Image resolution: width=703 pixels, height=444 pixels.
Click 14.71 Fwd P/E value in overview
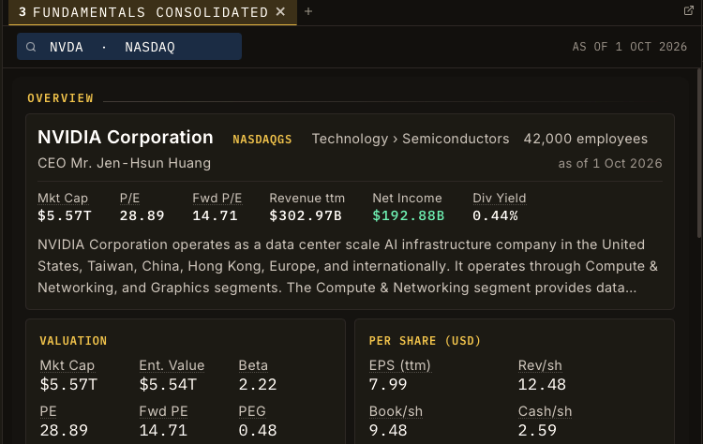coord(215,216)
